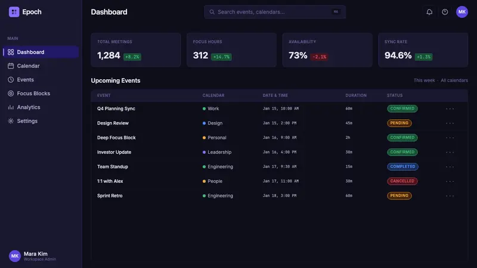This screenshot has height=268, width=477.
Task: Click the +14.7% change badge
Action: 221,57
